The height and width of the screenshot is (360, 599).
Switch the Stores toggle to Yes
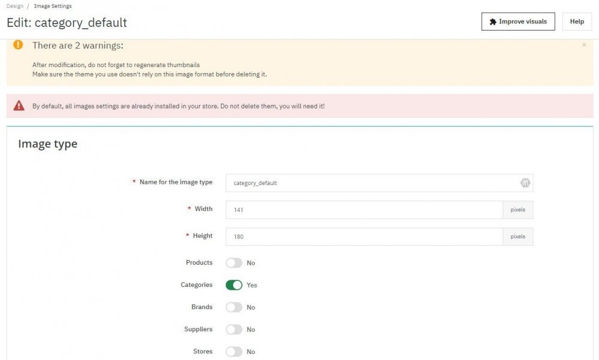pos(233,351)
